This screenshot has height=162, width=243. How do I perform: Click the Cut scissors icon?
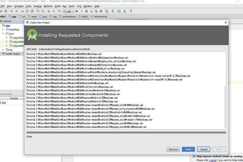(x=22, y=11)
